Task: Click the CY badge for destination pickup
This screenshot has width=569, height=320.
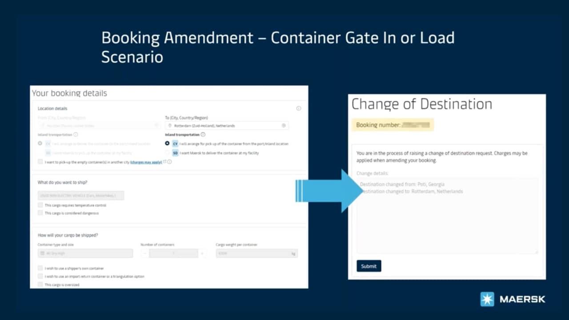Action: click(x=175, y=144)
